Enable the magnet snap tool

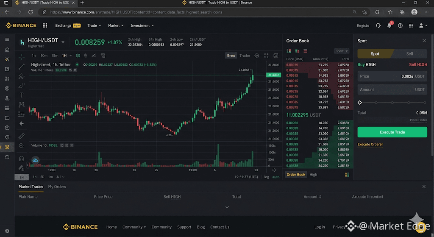[x=21, y=159]
